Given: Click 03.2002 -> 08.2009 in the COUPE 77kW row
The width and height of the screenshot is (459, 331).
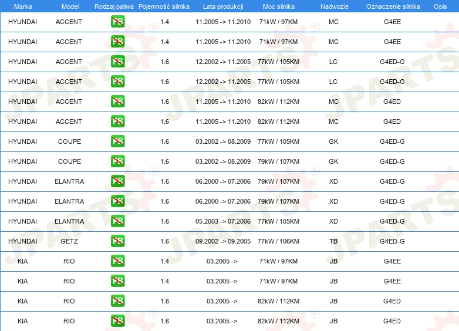Looking at the screenshot, I should (x=223, y=141).
